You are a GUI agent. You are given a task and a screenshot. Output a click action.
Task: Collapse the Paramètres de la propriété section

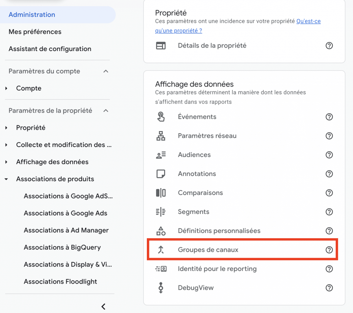click(106, 111)
